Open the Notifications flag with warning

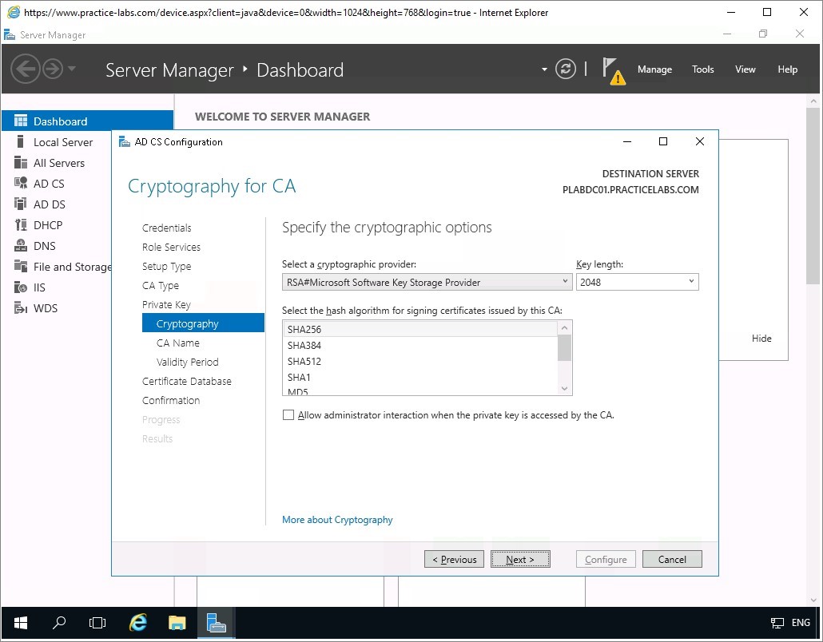point(613,71)
